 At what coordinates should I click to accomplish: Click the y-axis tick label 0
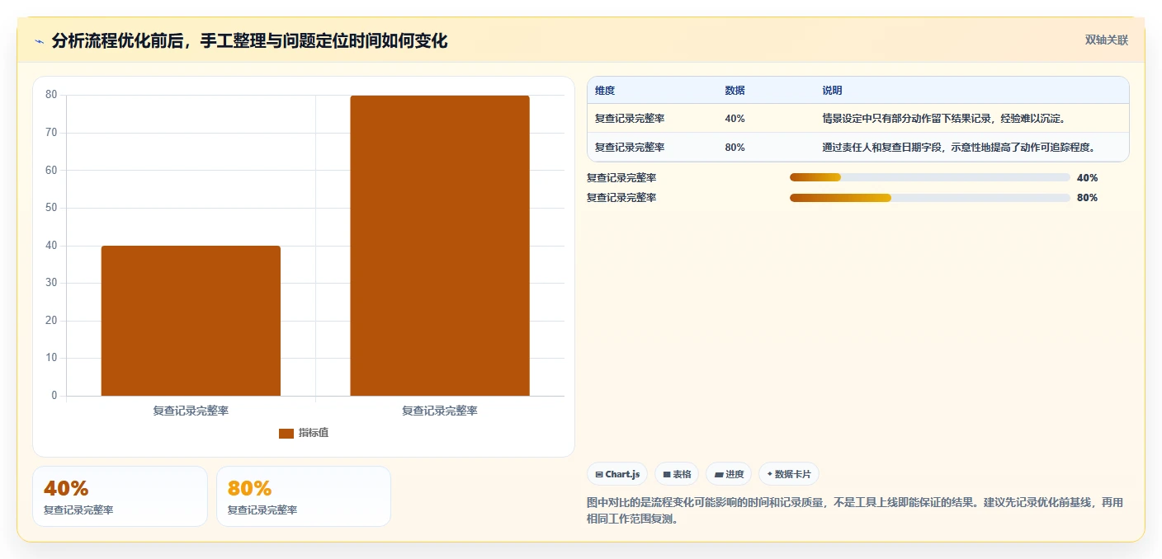[x=54, y=396]
